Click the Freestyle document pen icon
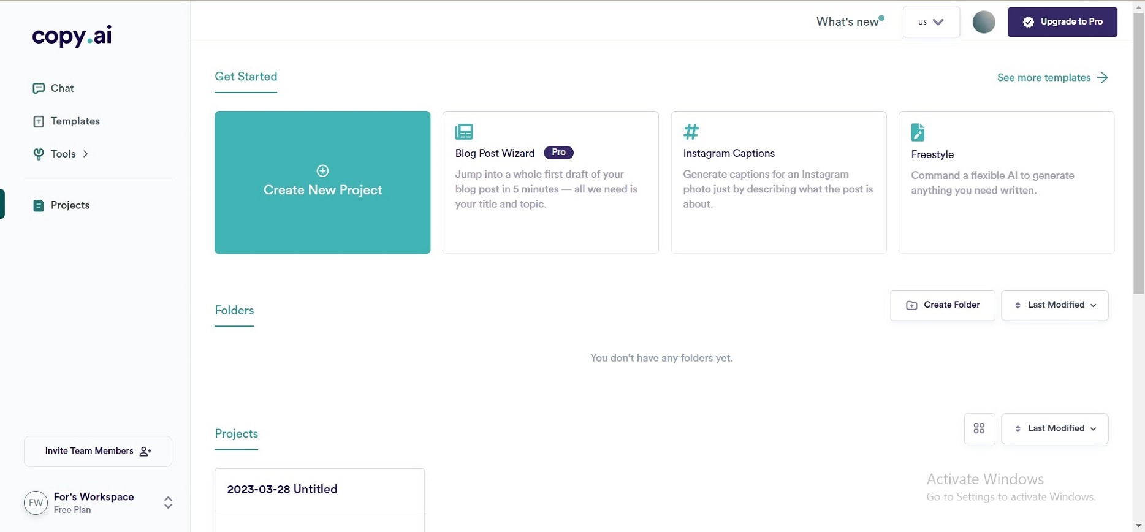Image resolution: width=1145 pixels, height=532 pixels. click(918, 132)
